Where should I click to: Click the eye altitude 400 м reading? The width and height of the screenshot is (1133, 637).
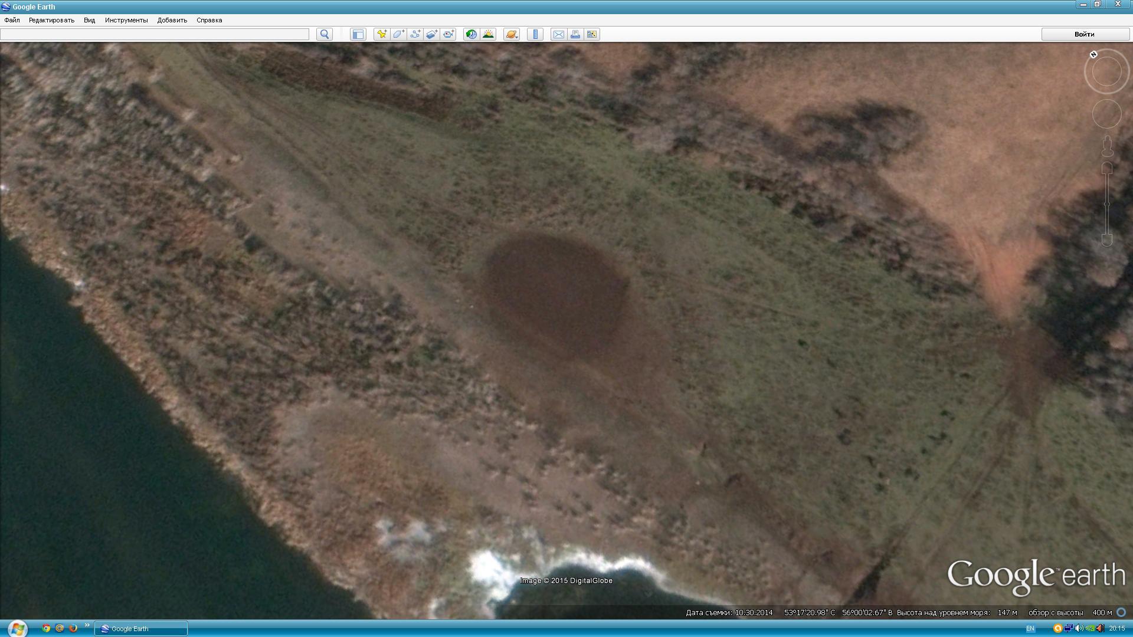point(1102,613)
